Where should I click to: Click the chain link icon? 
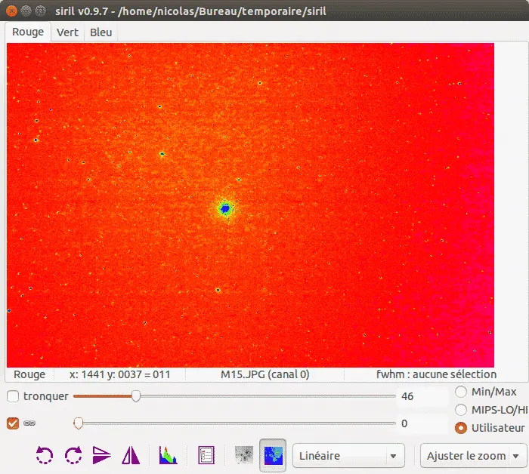coord(29,423)
